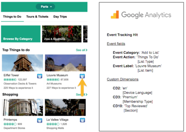This screenshot has height=132, width=186.
Task: Open the Louvre Museum title
Action: click(57, 75)
